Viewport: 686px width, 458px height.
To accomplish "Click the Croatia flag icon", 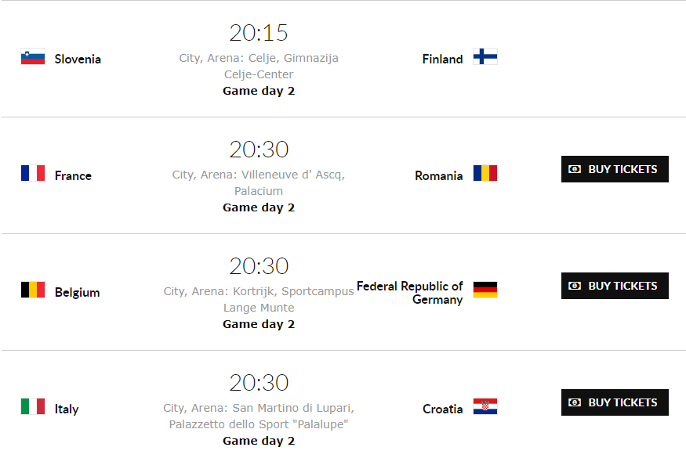I will pyautogui.click(x=485, y=406).
